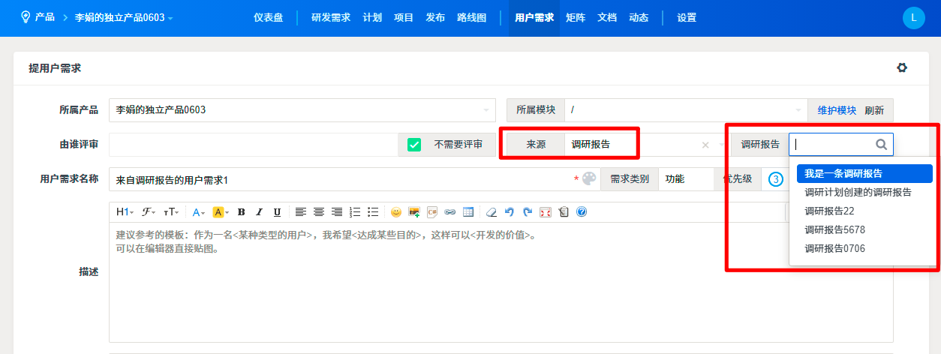Click the search icon in report field
This screenshot has height=354, width=941.
click(881, 144)
